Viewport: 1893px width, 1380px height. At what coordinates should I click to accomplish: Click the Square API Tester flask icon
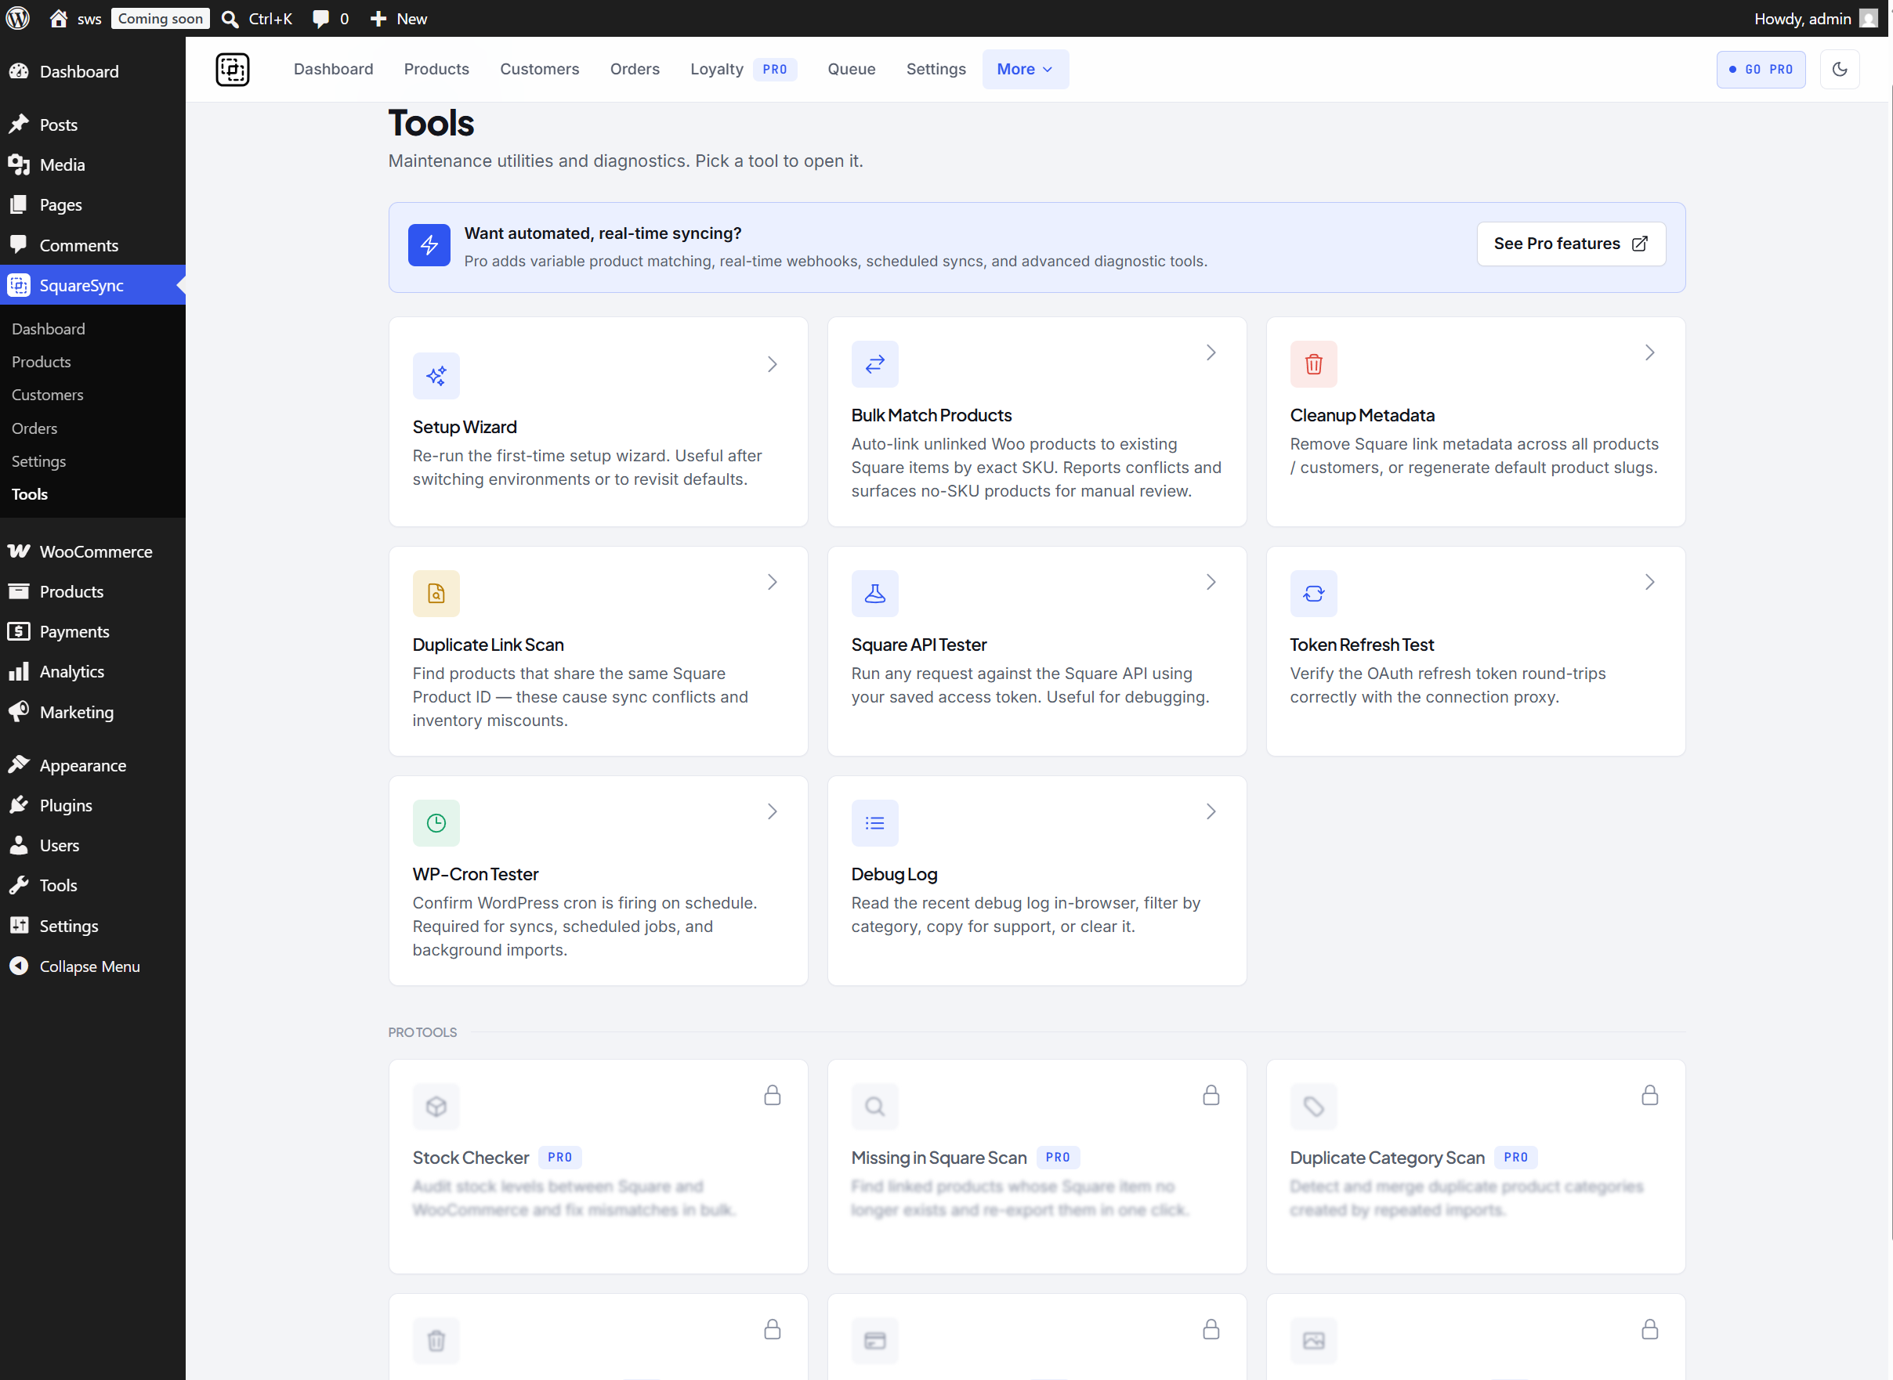pyautogui.click(x=875, y=594)
